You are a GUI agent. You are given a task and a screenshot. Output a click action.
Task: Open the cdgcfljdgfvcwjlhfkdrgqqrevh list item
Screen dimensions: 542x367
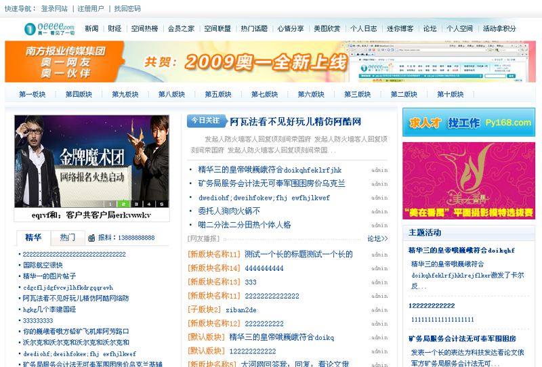point(68,288)
